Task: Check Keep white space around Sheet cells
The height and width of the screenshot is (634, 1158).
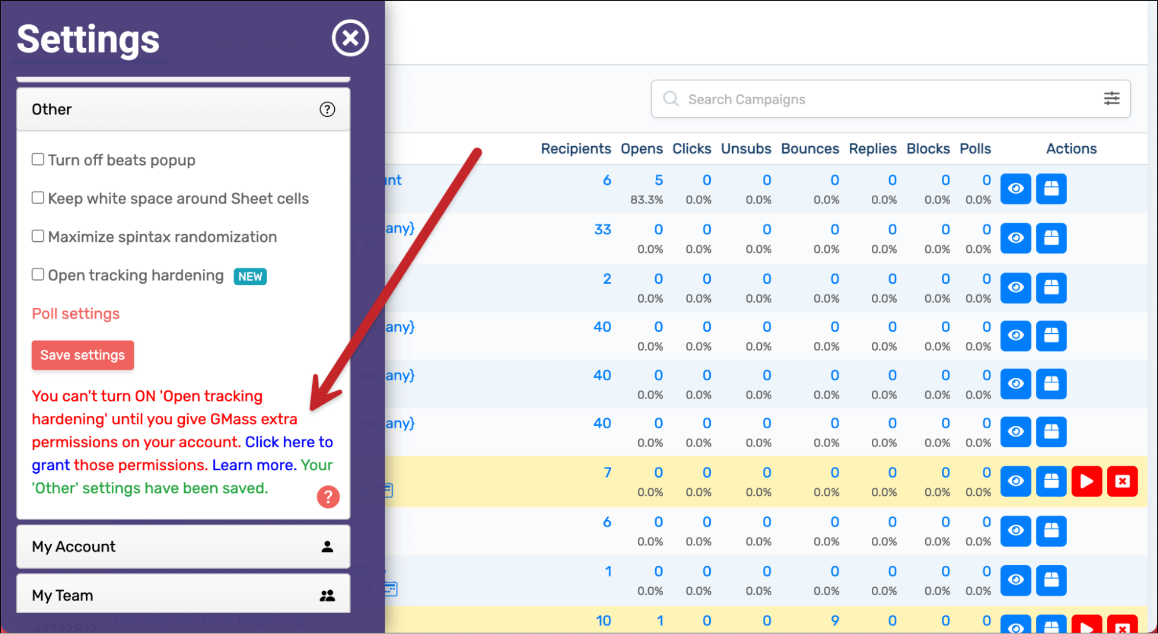Action: point(38,198)
